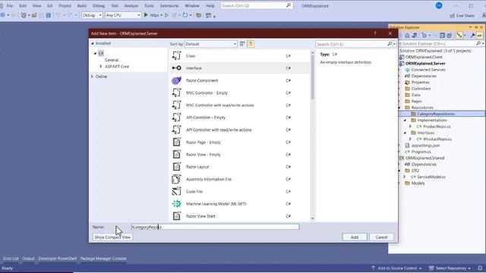Switch template list to list view

tap(251, 44)
